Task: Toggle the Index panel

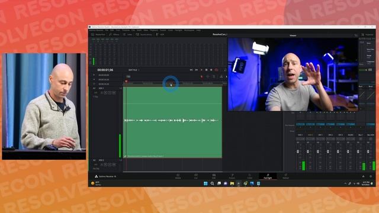Action: pyautogui.click(x=128, y=34)
